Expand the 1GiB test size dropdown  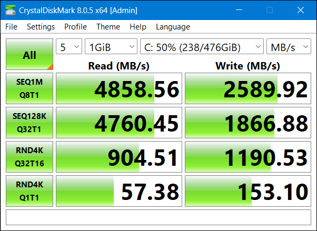click(x=111, y=47)
